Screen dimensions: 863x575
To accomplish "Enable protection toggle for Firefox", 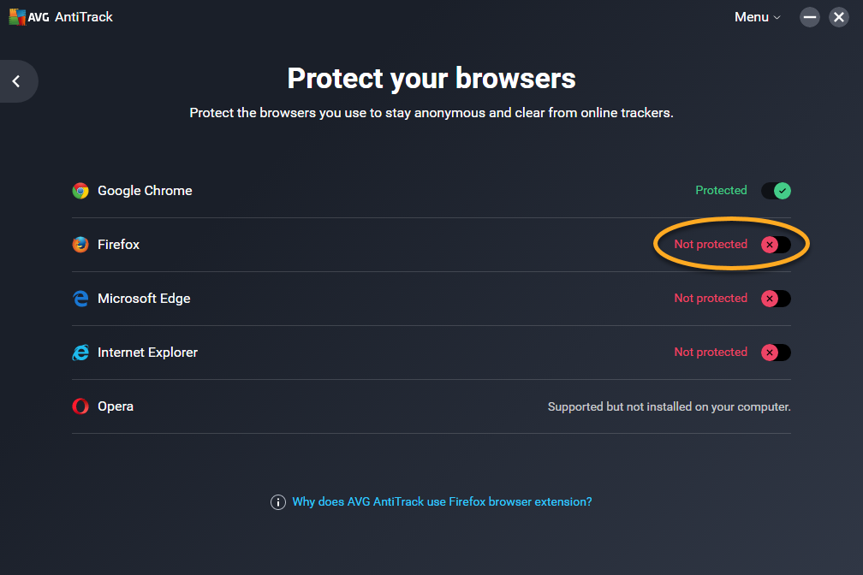I will (x=776, y=245).
